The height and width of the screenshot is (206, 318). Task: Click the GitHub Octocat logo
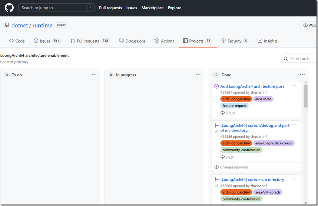pyautogui.click(x=9, y=8)
